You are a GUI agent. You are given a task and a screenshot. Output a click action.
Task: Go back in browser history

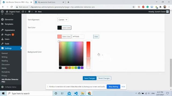coord(3,7)
